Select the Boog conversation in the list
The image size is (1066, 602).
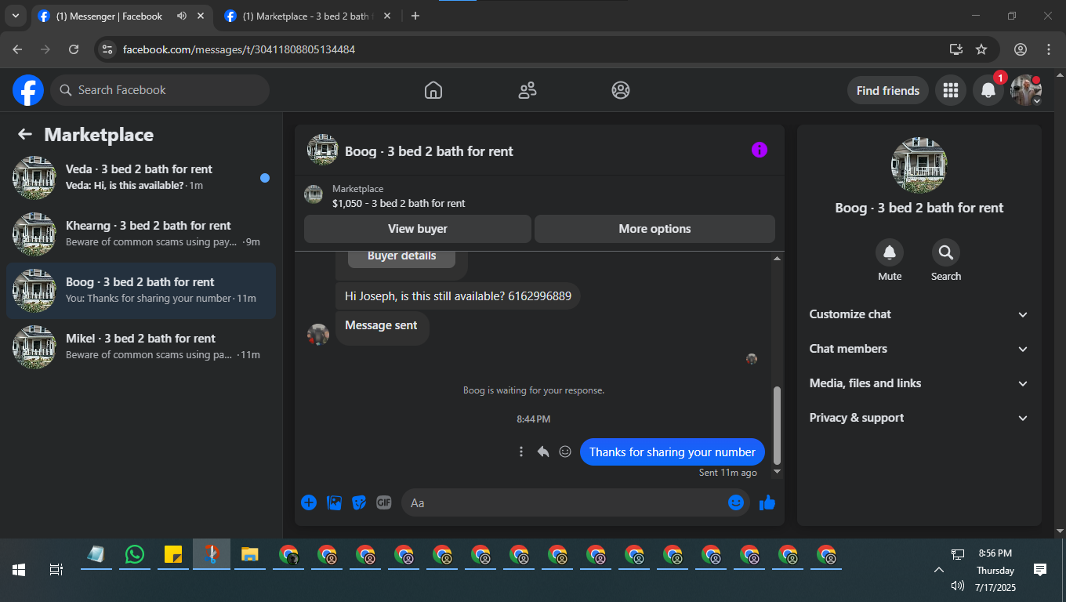click(141, 290)
